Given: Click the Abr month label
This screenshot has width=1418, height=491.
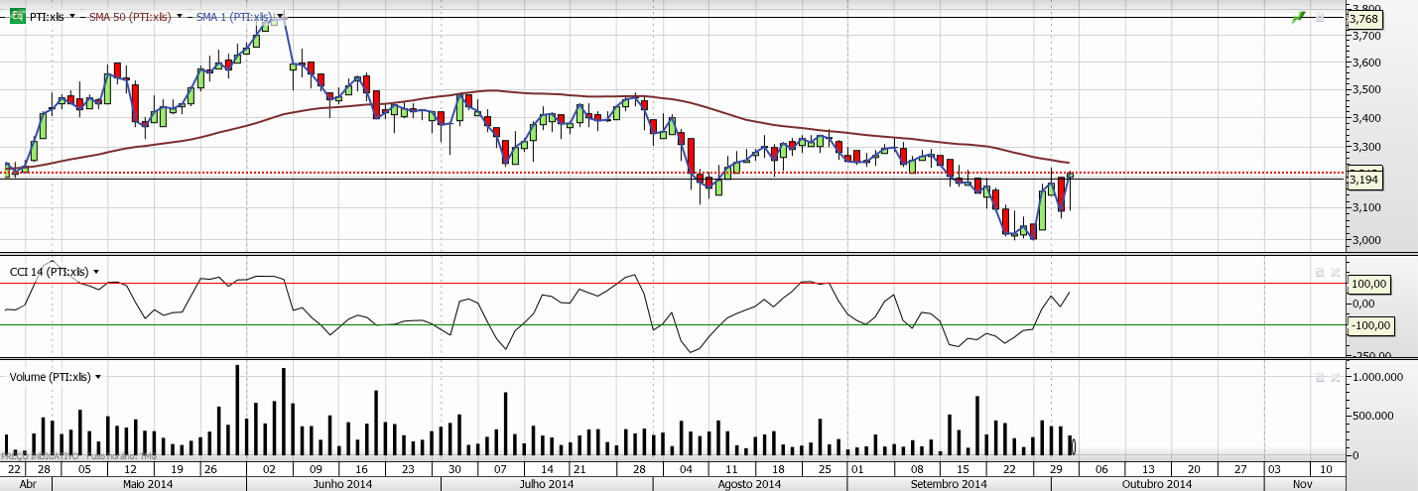Looking at the screenshot, I should [28, 484].
